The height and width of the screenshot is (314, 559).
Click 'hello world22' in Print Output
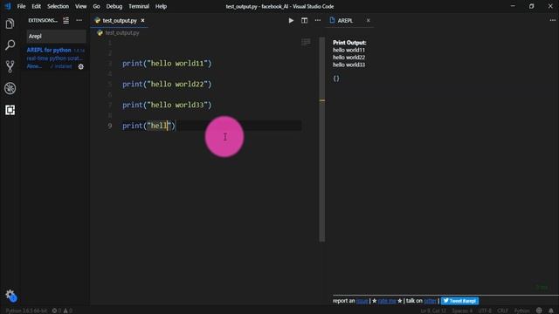[349, 58]
